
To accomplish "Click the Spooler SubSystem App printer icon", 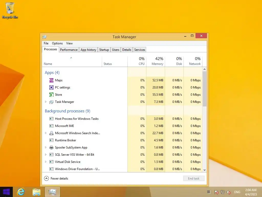I will pos(51,147).
